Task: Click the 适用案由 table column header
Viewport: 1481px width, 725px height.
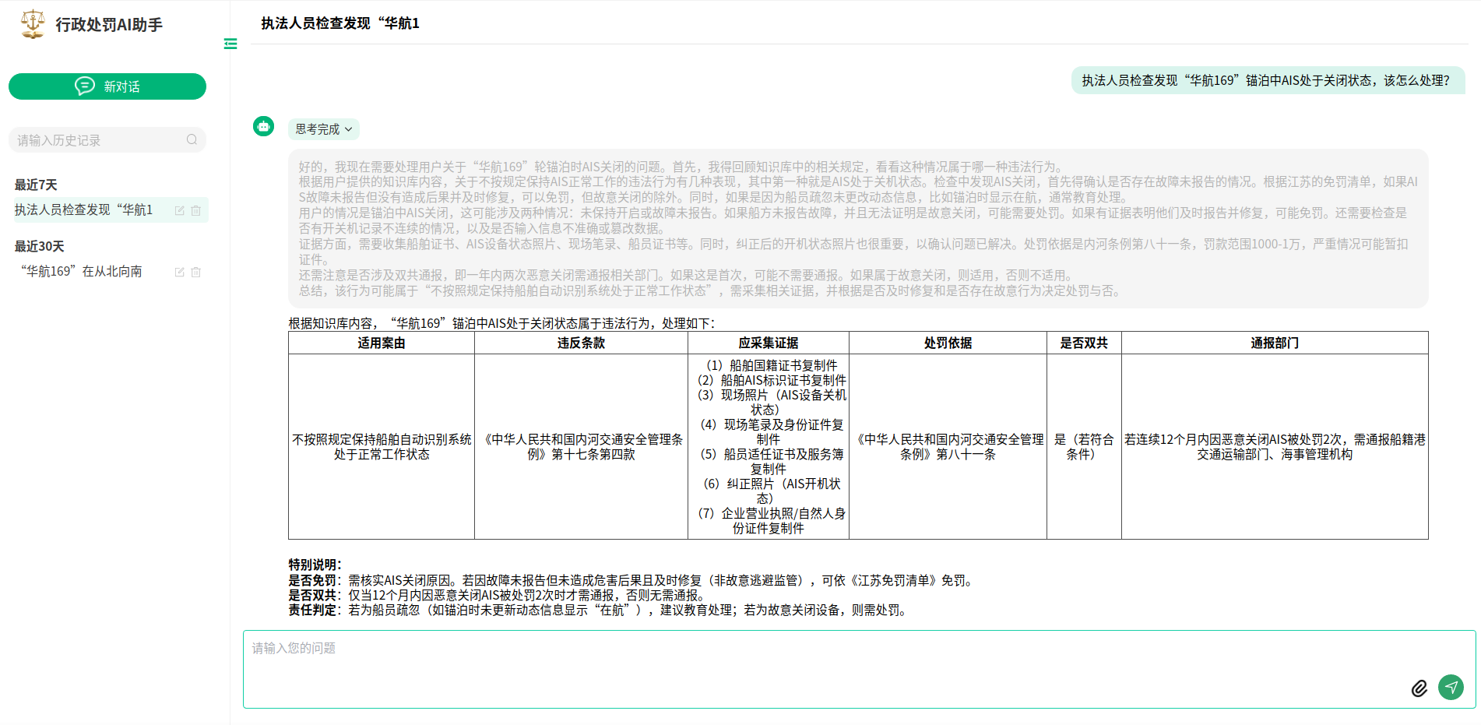Action: tap(382, 343)
